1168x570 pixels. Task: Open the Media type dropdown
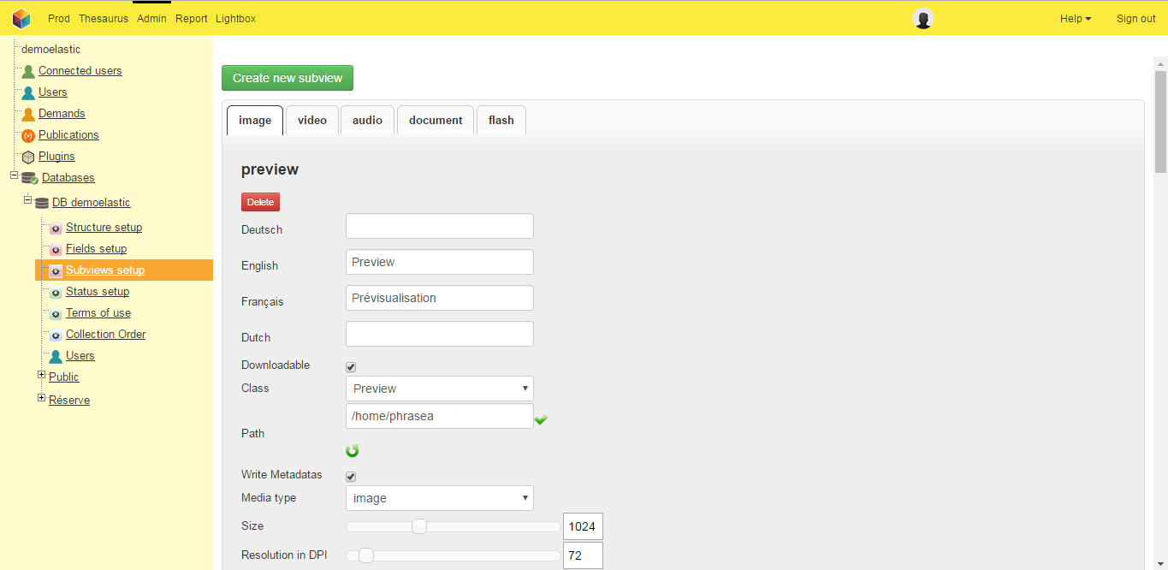point(439,498)
